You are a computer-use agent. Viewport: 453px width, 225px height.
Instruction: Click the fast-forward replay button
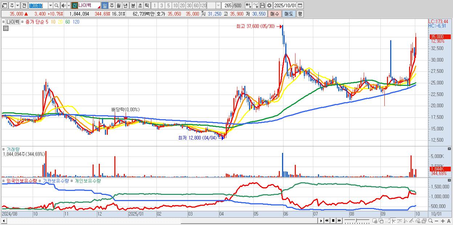click(339, 221)
